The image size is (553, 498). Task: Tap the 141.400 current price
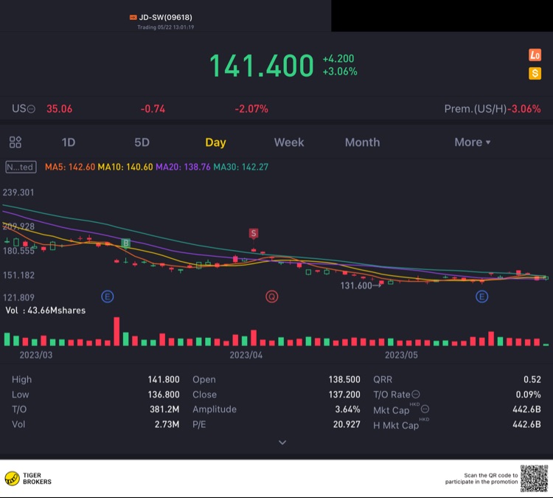tap(261, 66)
